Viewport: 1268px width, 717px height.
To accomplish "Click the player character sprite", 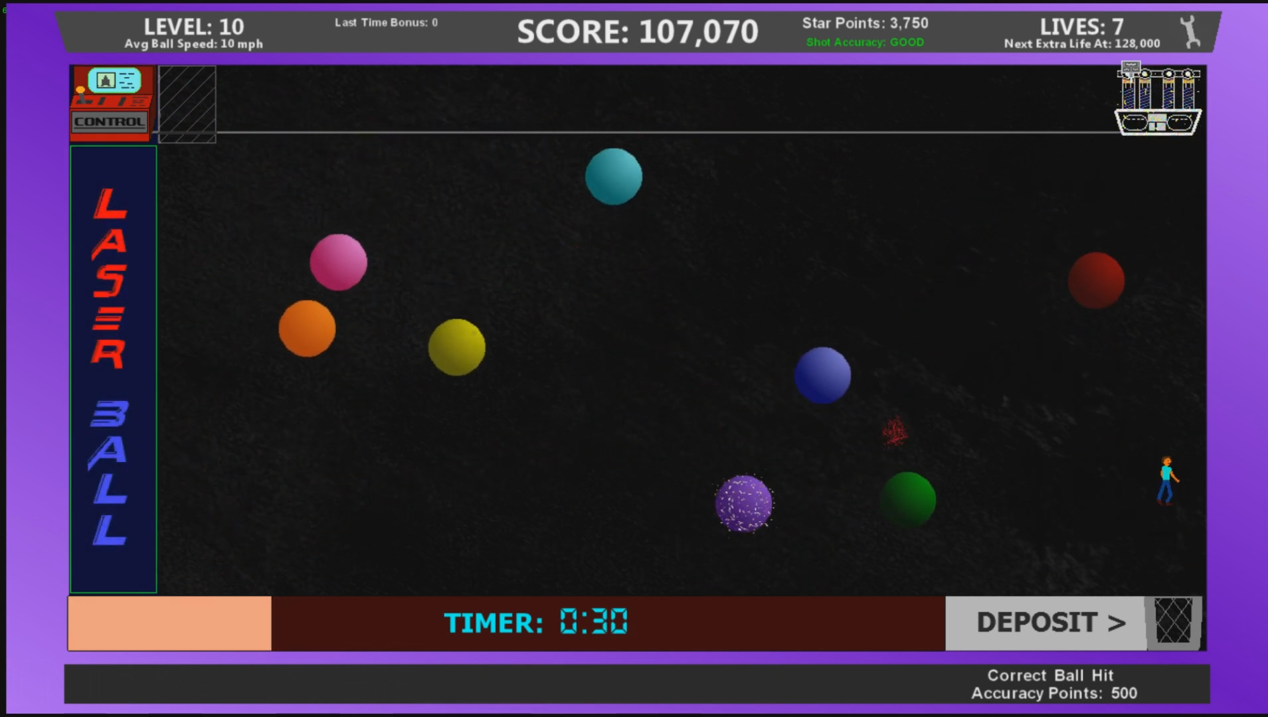I will (1167, 479).
